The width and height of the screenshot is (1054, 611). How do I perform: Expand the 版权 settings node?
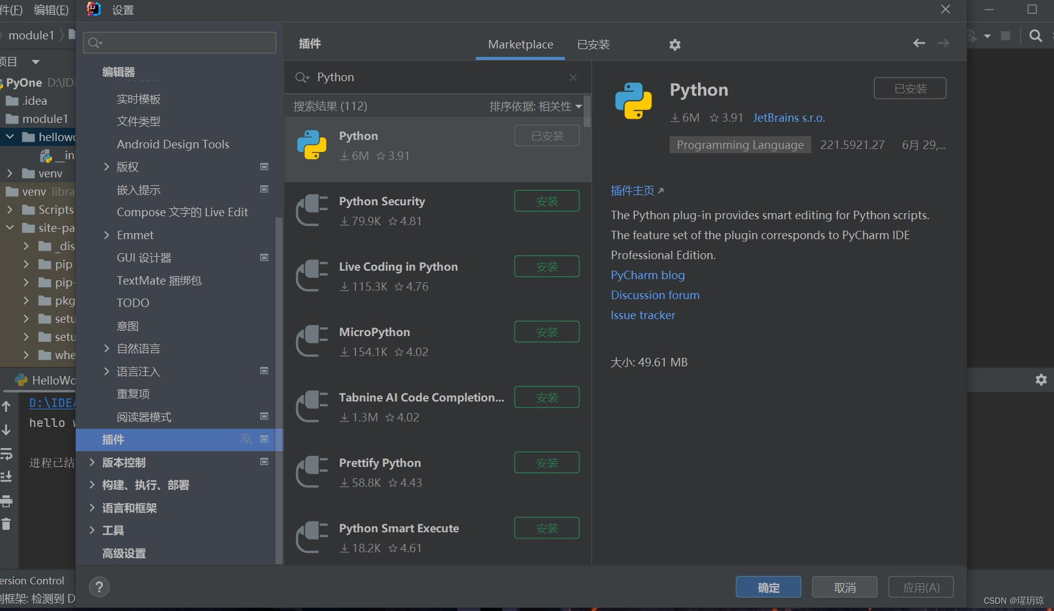point(107,167)
